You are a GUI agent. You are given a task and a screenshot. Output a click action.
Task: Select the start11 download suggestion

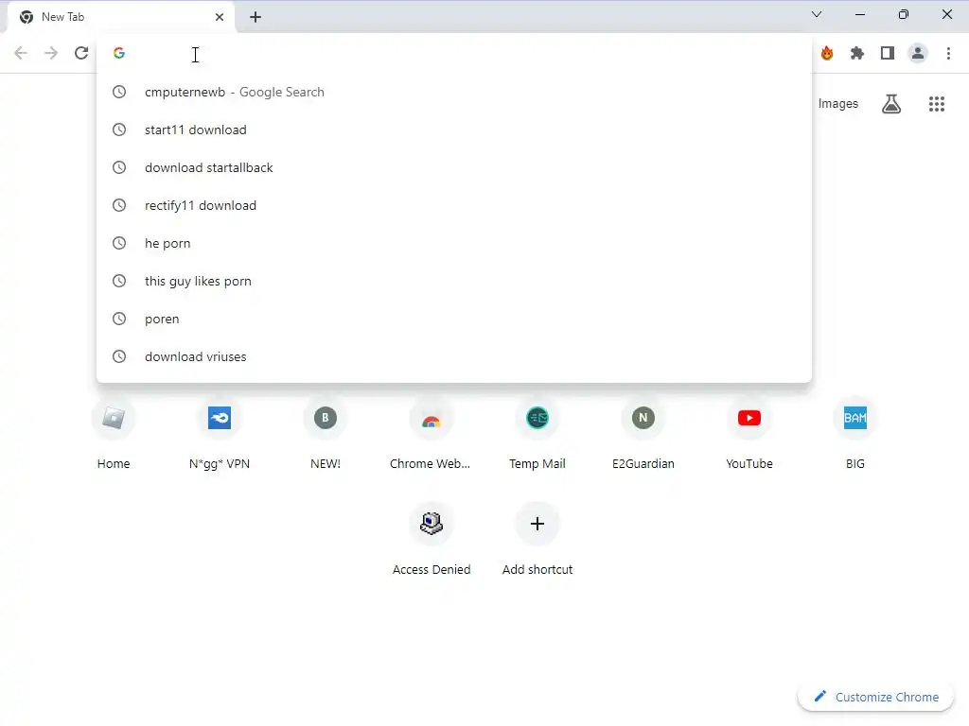click(x=454, y=130)
